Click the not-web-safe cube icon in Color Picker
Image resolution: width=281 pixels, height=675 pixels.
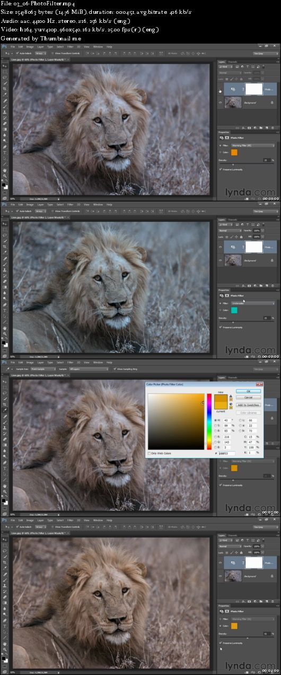click(231, 404)
